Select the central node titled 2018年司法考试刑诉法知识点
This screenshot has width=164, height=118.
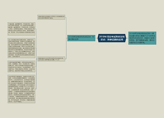112,38
